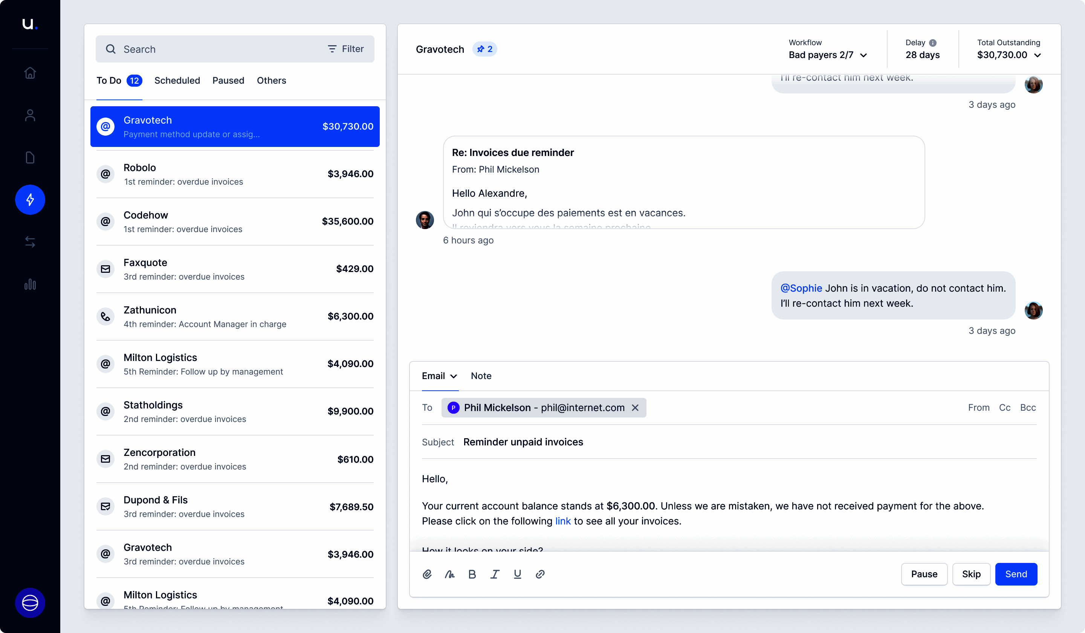The image size is (1085, 633).
Task: Insert a signature with the signature icon
Action: coord(449,574)
